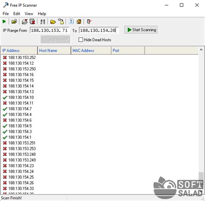Viewport: 205px width, 201px height.
Task: Click the Port column header
Action: point(128,50)
